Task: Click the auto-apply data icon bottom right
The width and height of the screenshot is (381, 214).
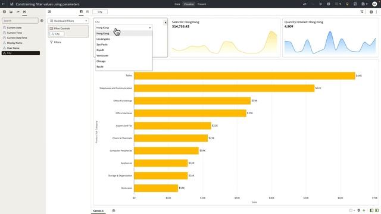Action: (364, 210)
